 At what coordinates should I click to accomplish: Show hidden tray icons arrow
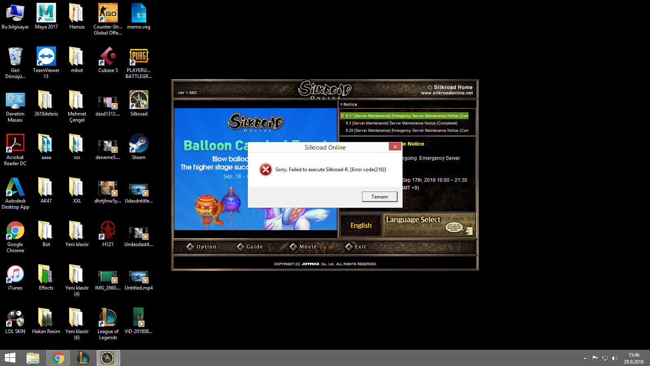585,358
